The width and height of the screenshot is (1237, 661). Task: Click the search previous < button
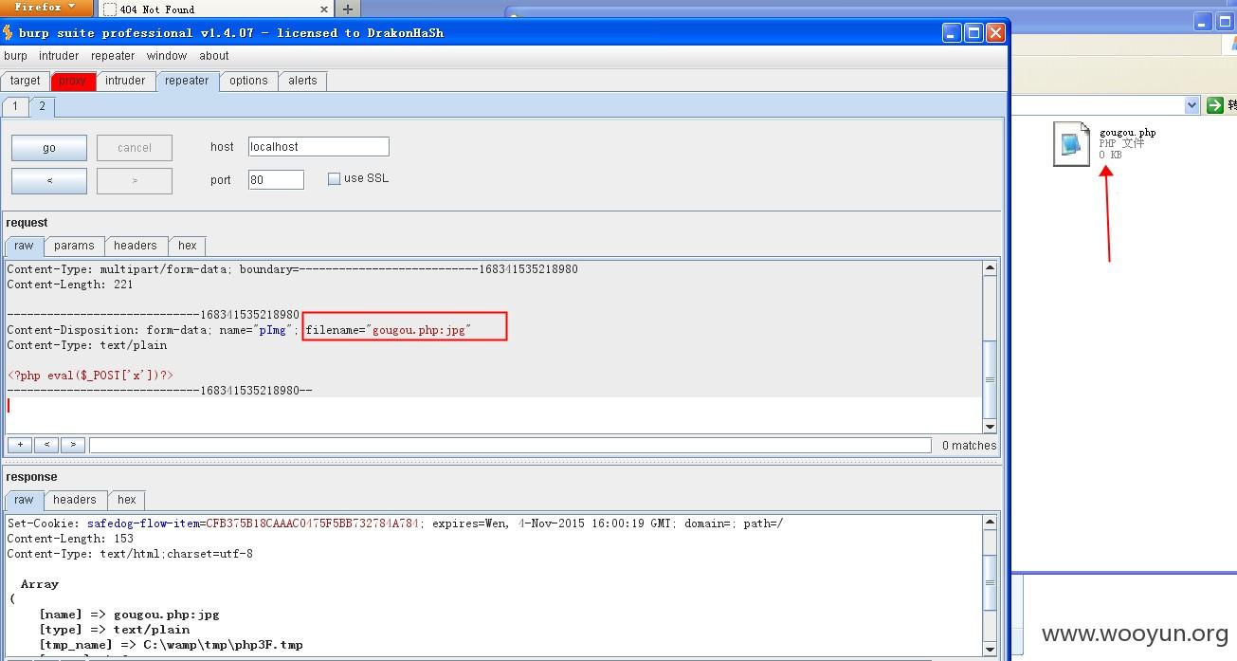(x=46, y=445)
